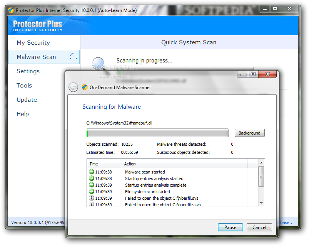Image resolution: width=309 pixels, height=246 pixels.
Task: Click the green icon for Startup entries analysis started
Action: coord(92,178)
